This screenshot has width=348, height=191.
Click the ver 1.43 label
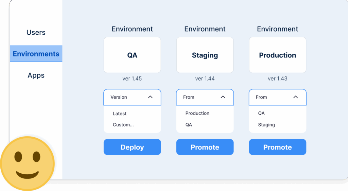pyautogui.click(x=277, y=79)
